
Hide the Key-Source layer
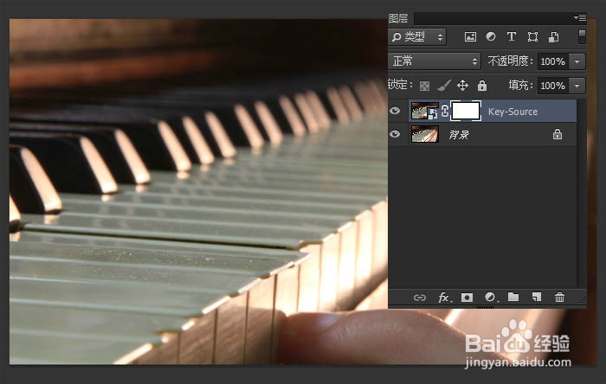point(395,111)
